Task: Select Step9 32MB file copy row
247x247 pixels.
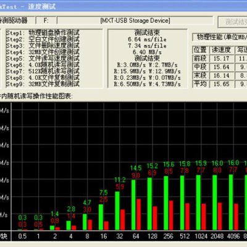Action: (x=43, y=84)
